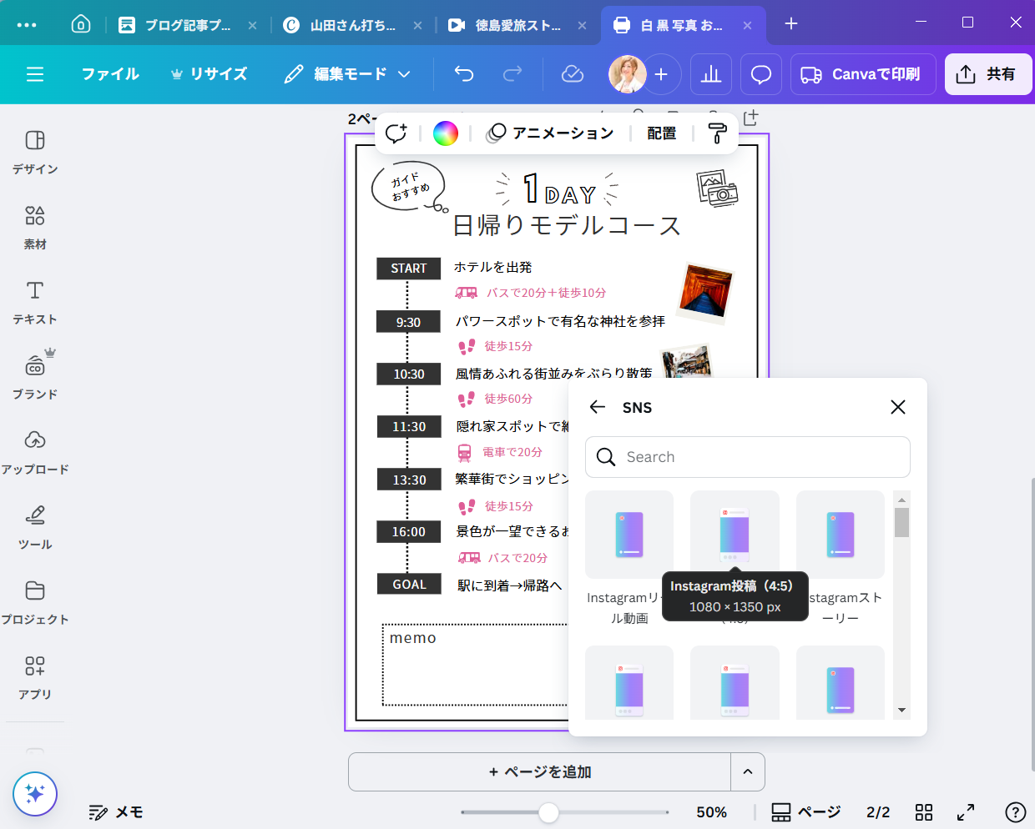Open the comments speech bubble icon
Image resolution: width=1035 pixels, height=829 pixels.
[x=760, y=74]
